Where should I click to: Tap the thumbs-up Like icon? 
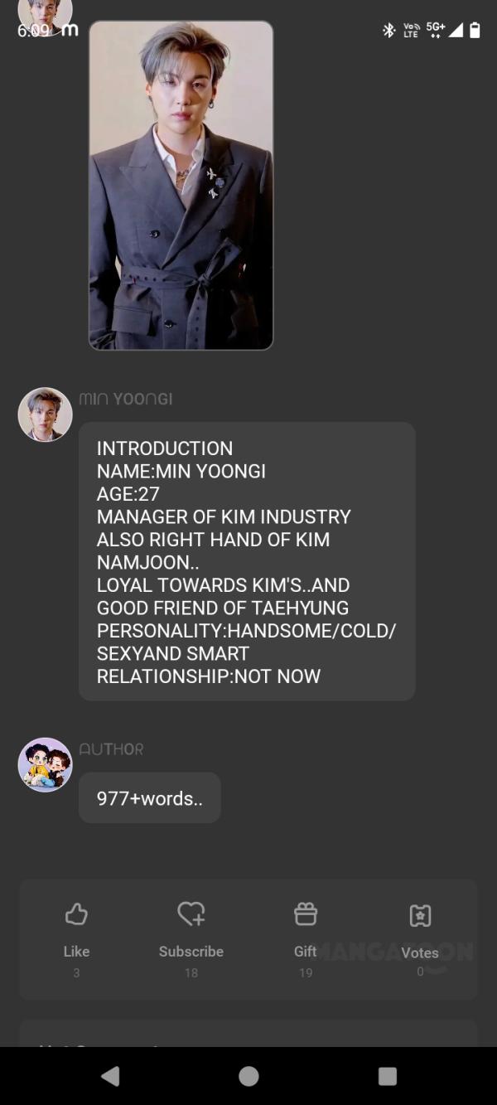[76, 914]
